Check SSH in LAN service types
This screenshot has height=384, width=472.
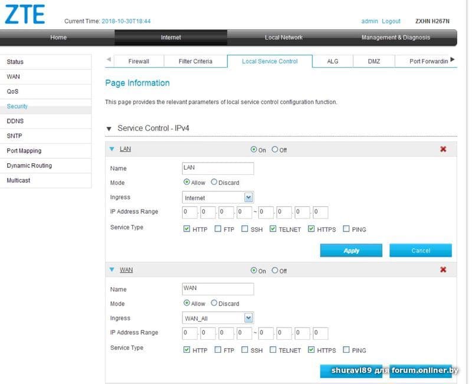(245, 229)
